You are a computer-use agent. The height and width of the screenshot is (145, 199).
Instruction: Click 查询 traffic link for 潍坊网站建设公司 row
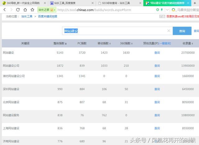[x=157, y=76]
